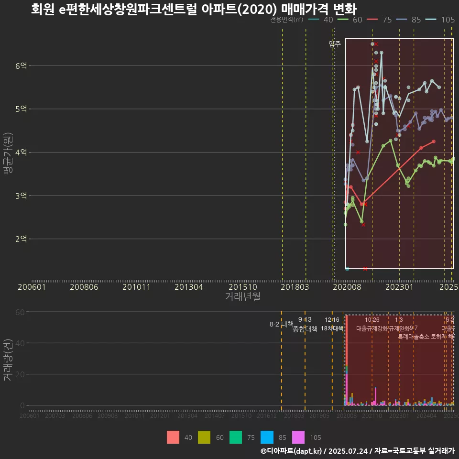
Task: Click the 전용면적(㎡) legend heading
Action: [286, 19]
